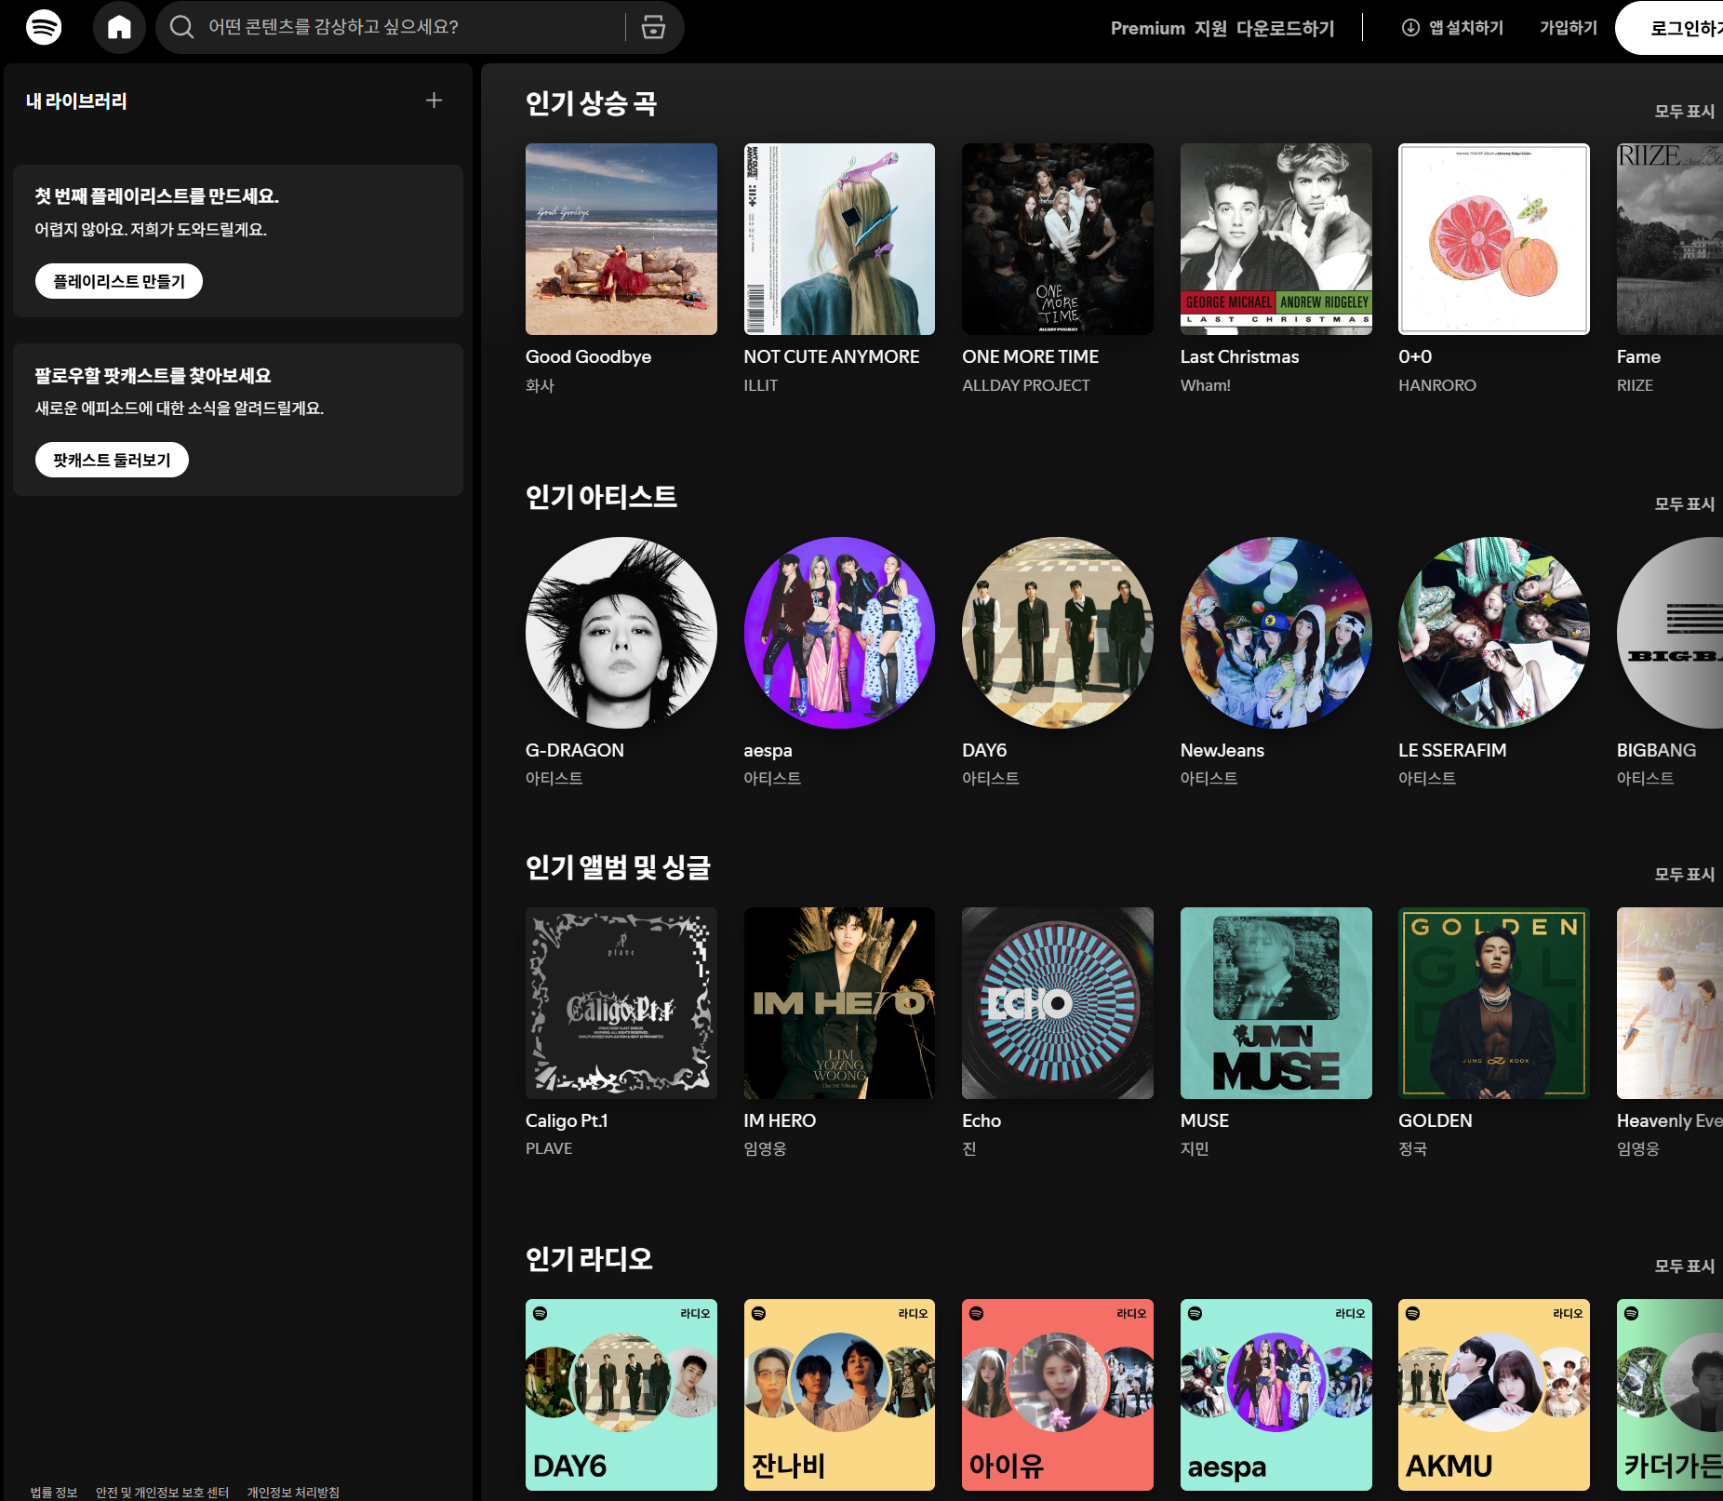Open GOLDEN album cover by 정국
The width and height of the screenshot is (1723, 1501).
(1494, 1003)
